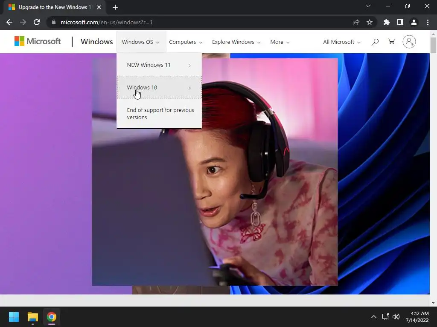Image resolution: width=437 pixels, height=327 pixels.
Task: Click the volume speaker tray icon
Action: tap(396, 317)
